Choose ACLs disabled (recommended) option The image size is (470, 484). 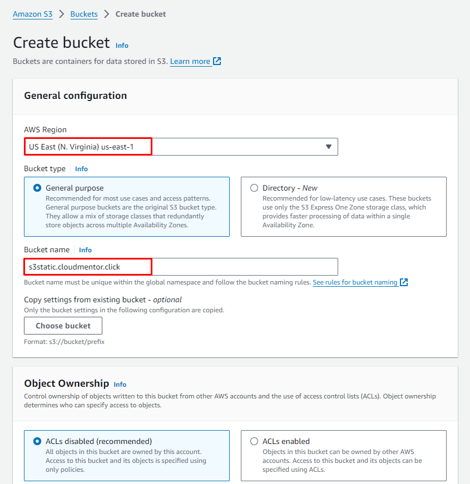click(x=38, y=441)
